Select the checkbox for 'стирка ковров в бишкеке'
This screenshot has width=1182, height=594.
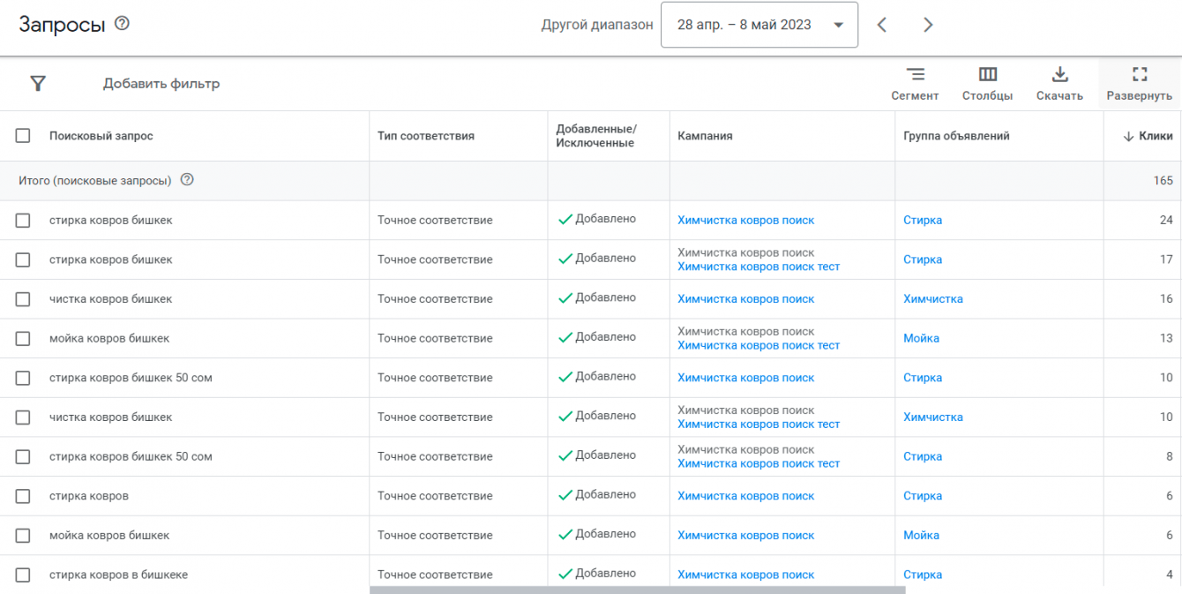pos(23,575)
